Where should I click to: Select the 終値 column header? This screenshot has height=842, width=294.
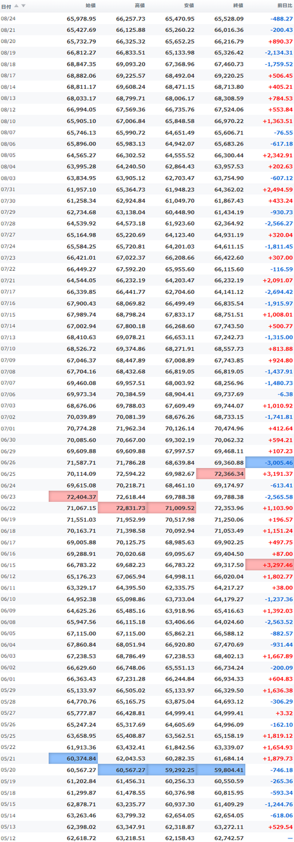tap(238, 6)
